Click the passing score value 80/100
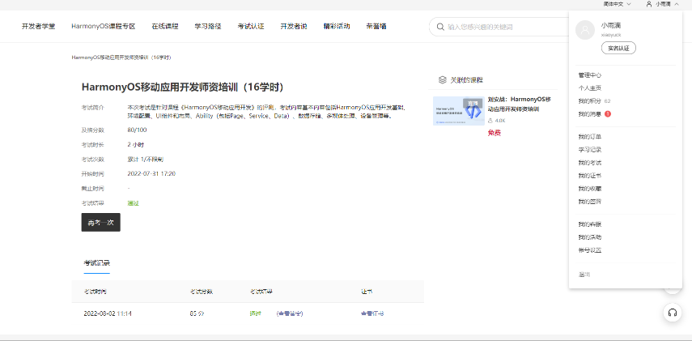 tap(137, 130)
